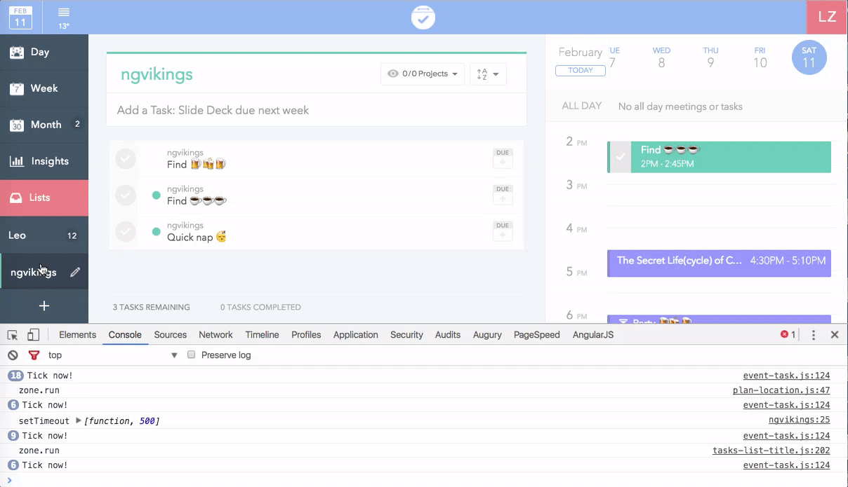This screenshot has width=848, height=487.
Task: Open the DevTools three-dot menu
Action: tap(814, 335)
